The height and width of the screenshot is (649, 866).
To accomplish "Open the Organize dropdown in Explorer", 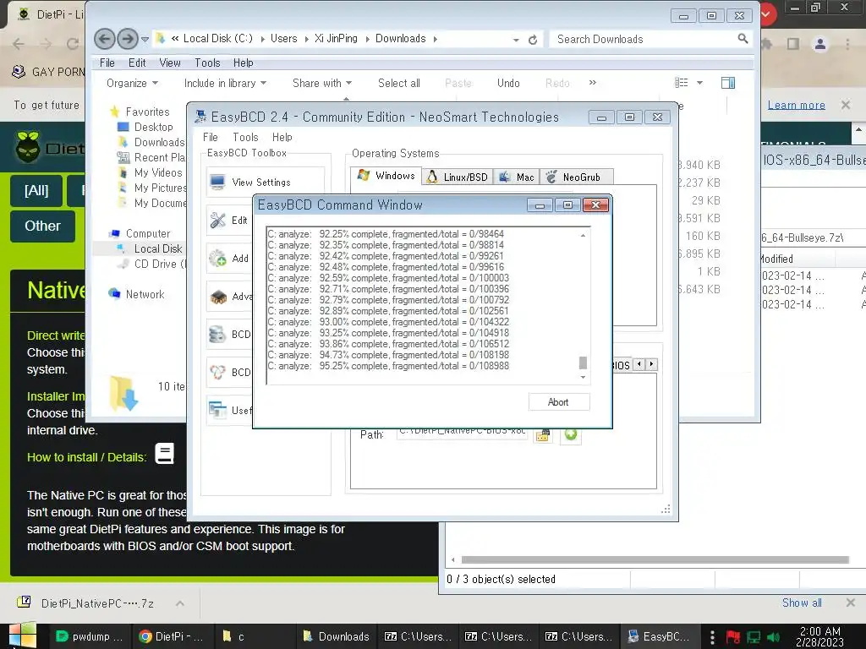I will click(132, 84).
